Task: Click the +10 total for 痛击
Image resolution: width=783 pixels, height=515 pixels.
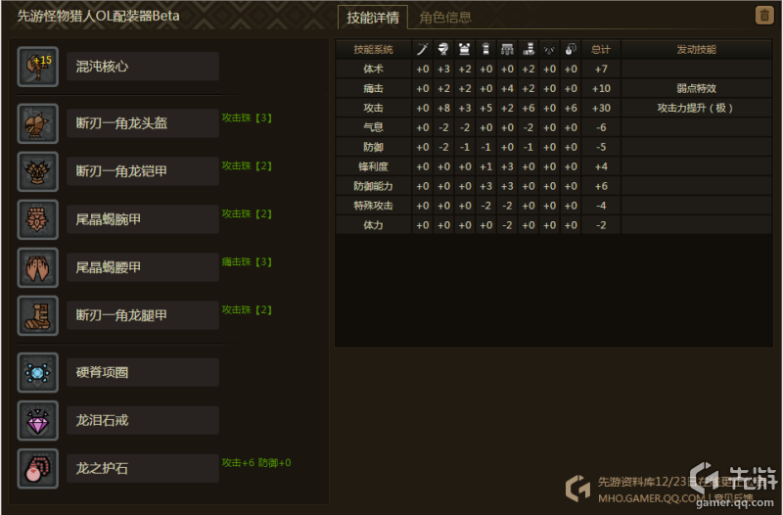Action: [x=601, y=88]
